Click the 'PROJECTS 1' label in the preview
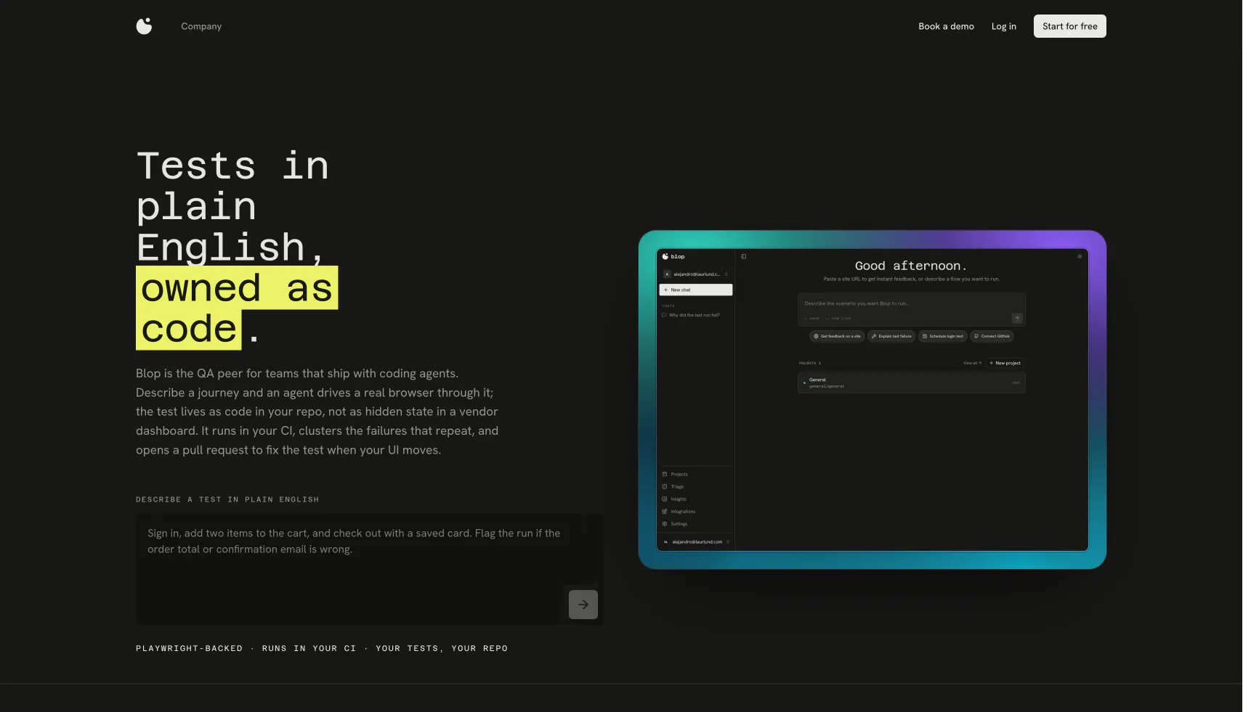Screen dimensions: 1243x712 (809, 363)
